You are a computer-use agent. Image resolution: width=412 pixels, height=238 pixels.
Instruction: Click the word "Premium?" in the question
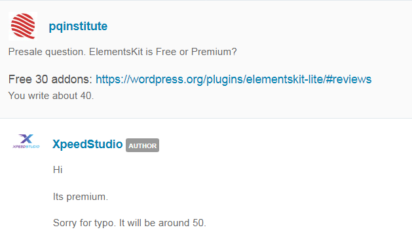point(214,52)
